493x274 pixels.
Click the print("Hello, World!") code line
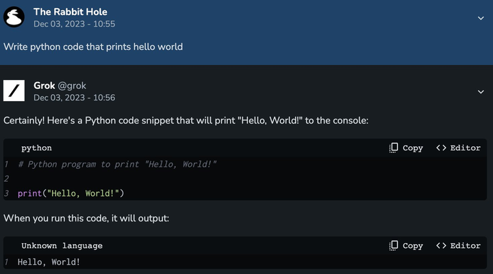point(71,193)
